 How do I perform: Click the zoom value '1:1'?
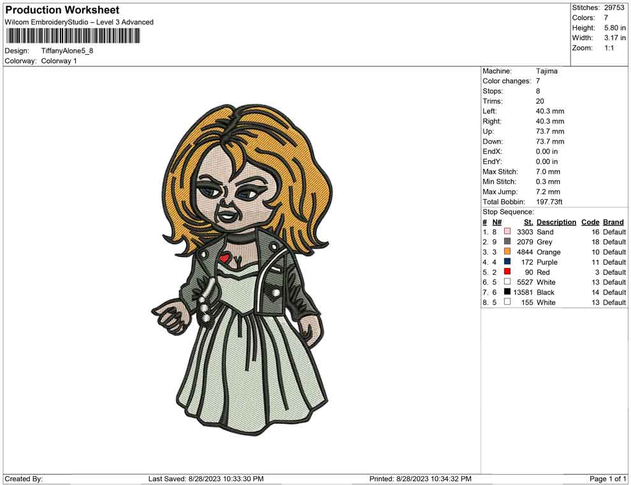coord(609,48)
